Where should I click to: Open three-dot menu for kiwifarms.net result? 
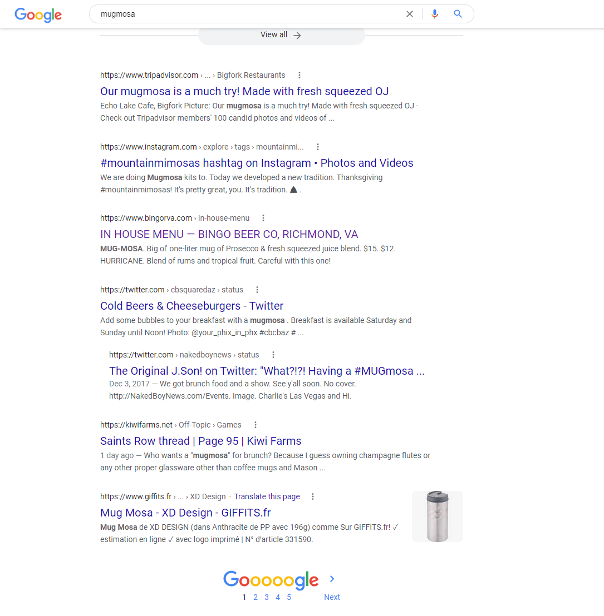coord(256,425)
